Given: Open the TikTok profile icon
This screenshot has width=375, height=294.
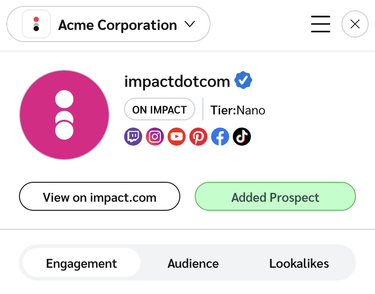Looking at the screenshot, I should pyautogui.click(x=242, y=137).
